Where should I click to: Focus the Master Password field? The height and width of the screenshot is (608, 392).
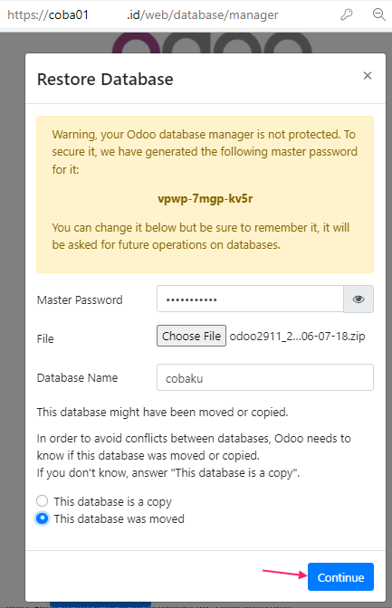251,299
